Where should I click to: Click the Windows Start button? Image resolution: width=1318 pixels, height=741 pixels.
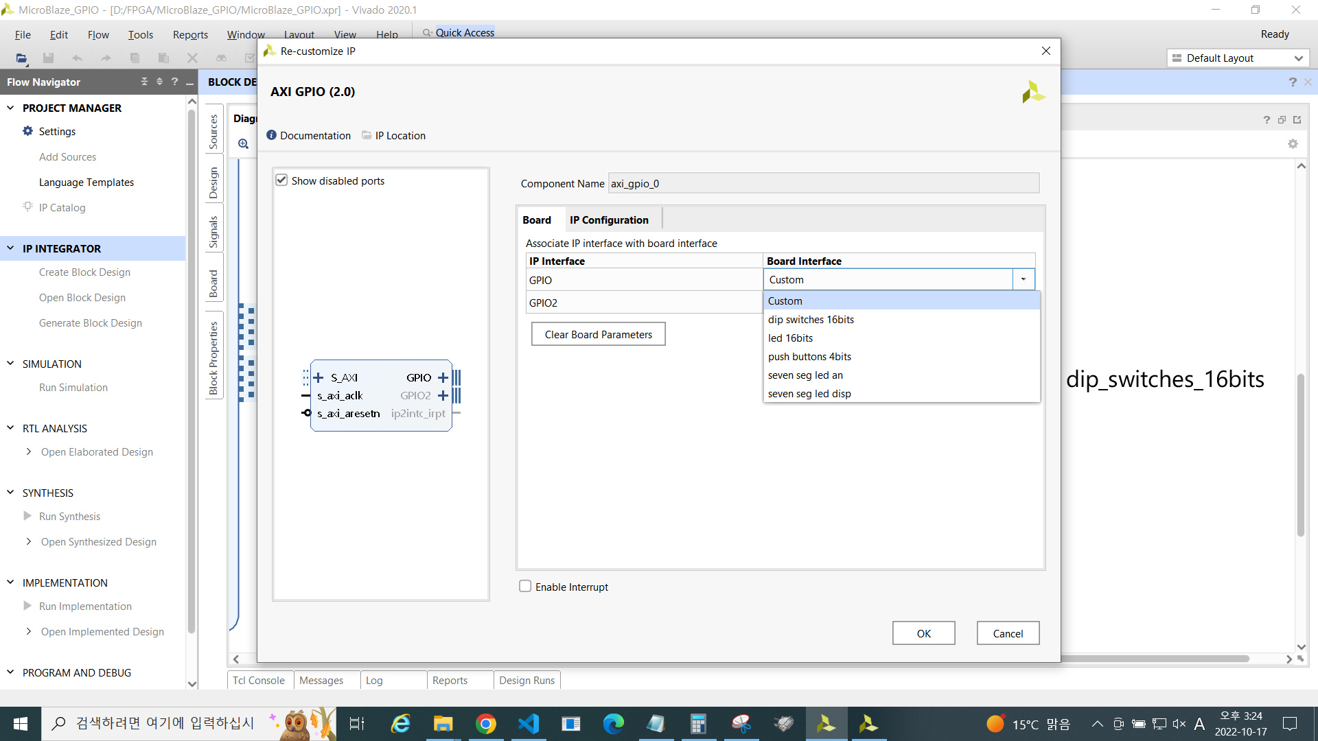click(21, 724)
